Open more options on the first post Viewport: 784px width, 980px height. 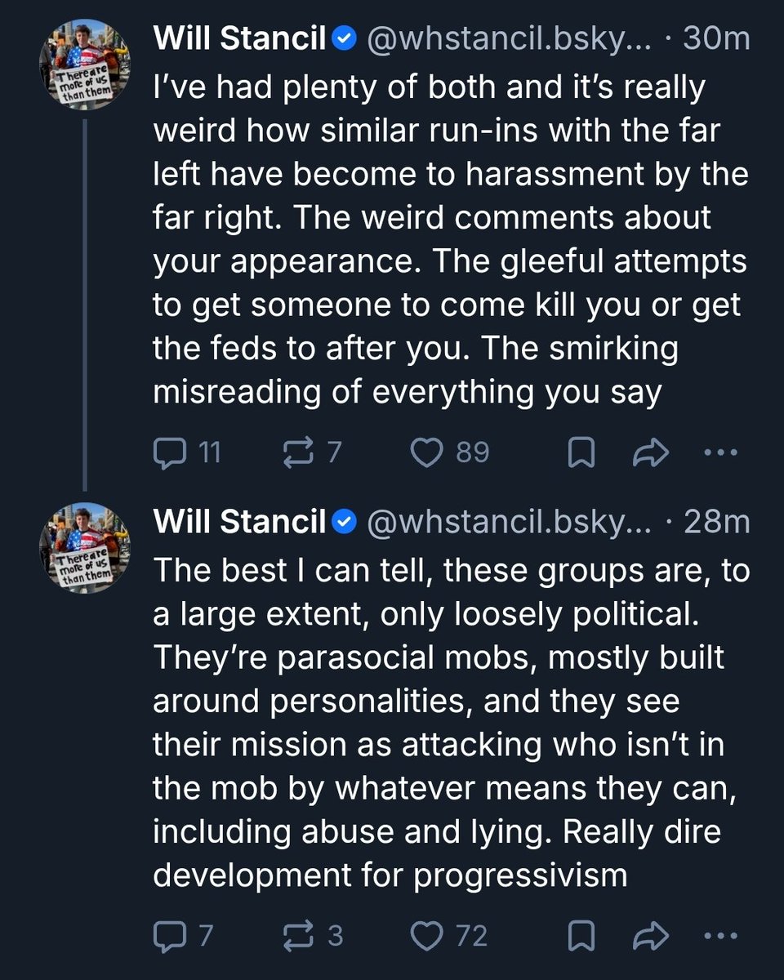[x=719, y=452]
